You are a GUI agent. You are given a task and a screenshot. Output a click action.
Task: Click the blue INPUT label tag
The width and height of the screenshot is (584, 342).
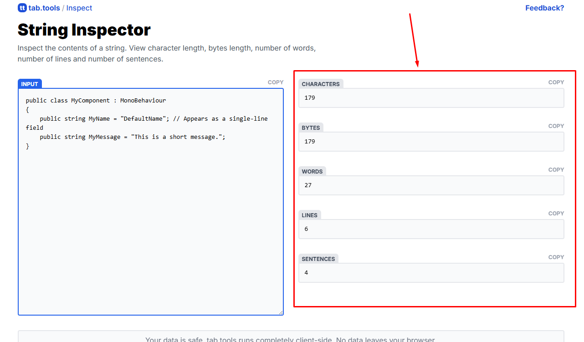(30, 84)
